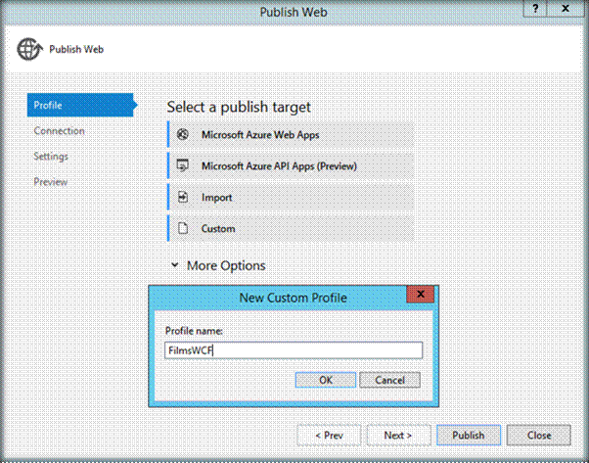Click the Close button at bottom
This screenshot has width=589, height=463.
tap(539, 436)
